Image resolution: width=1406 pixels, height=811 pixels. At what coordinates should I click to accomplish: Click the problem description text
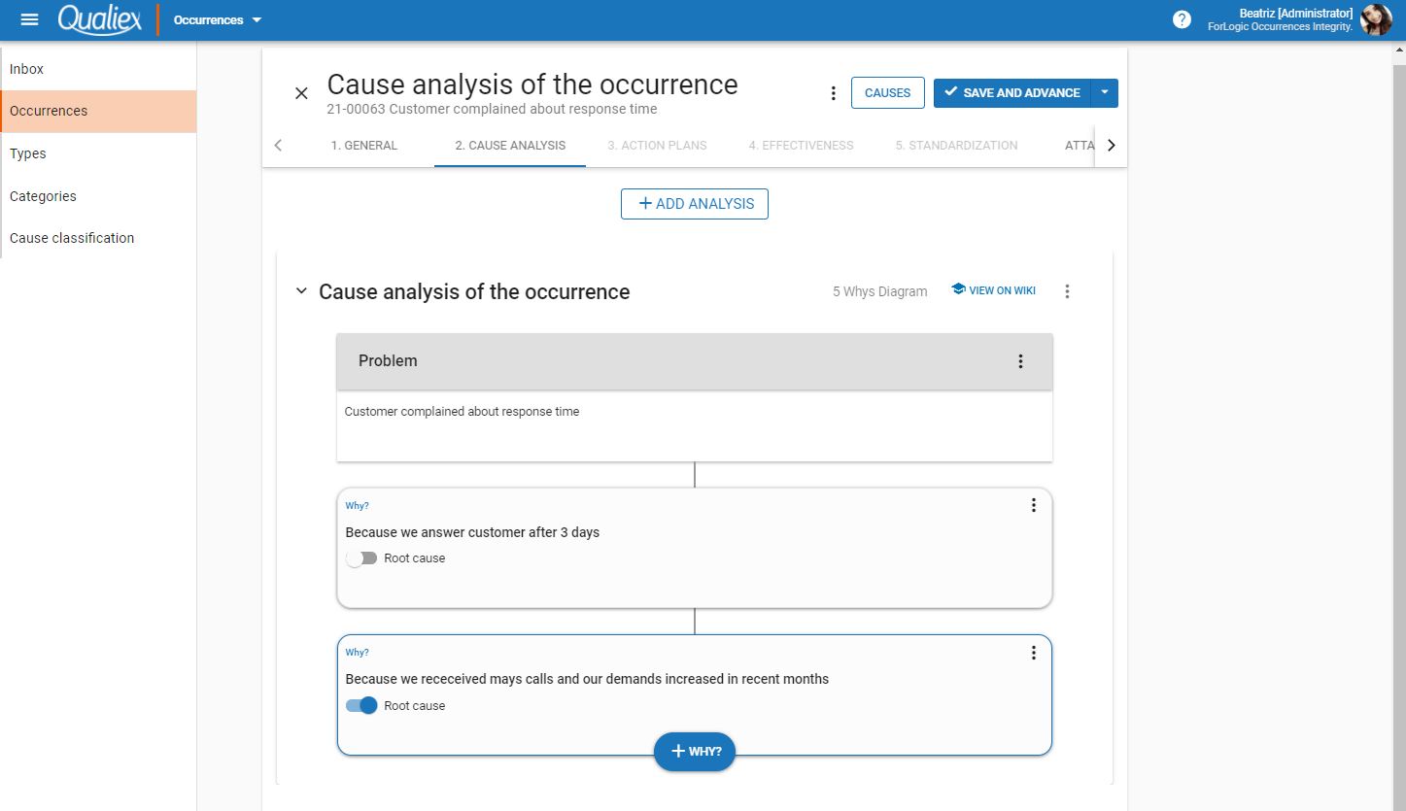pyautogui.click(x=462, y=412)
